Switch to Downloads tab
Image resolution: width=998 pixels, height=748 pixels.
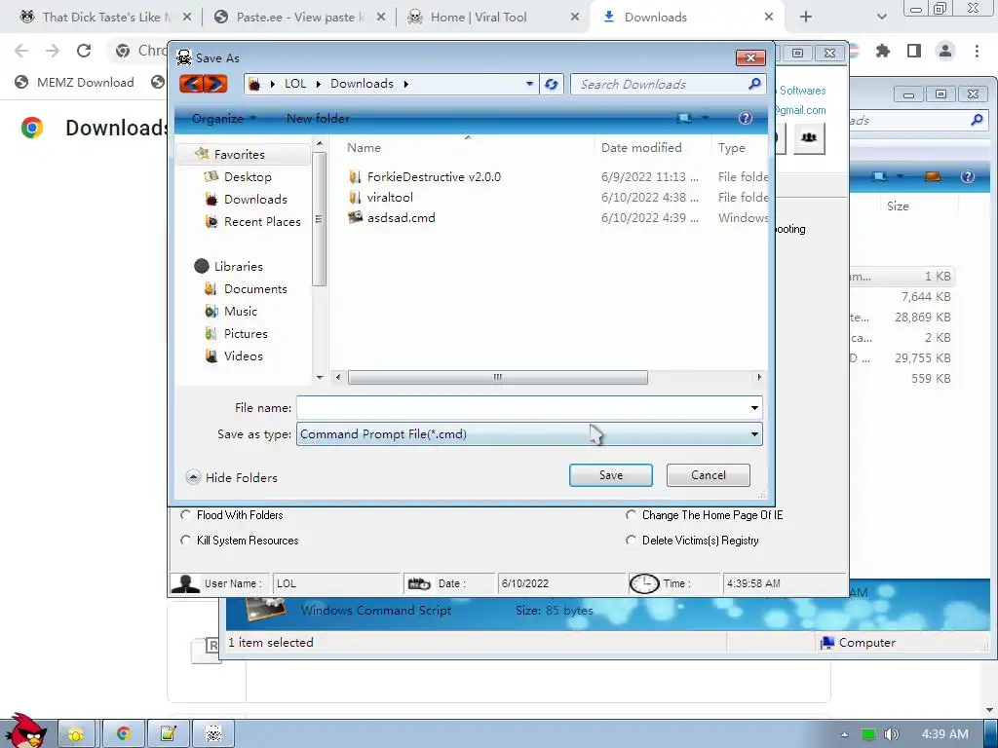tap(687, 18)
